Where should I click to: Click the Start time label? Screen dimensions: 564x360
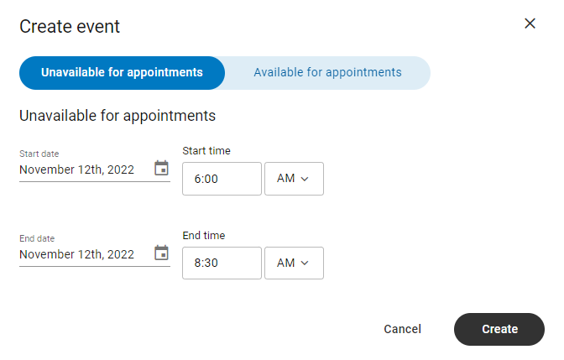(206, 151)
